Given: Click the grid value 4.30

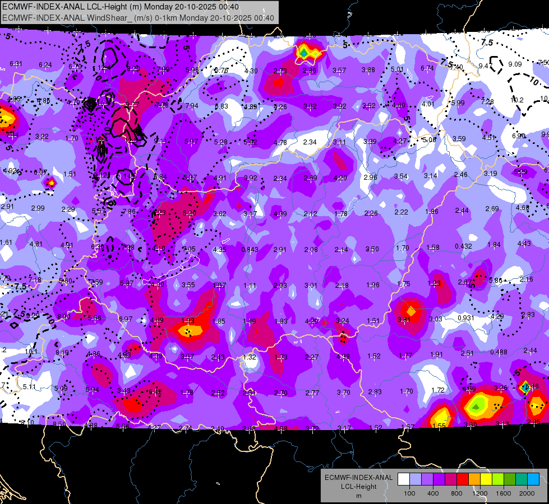Looking at the screenshot, I should [x=251, y=71].
